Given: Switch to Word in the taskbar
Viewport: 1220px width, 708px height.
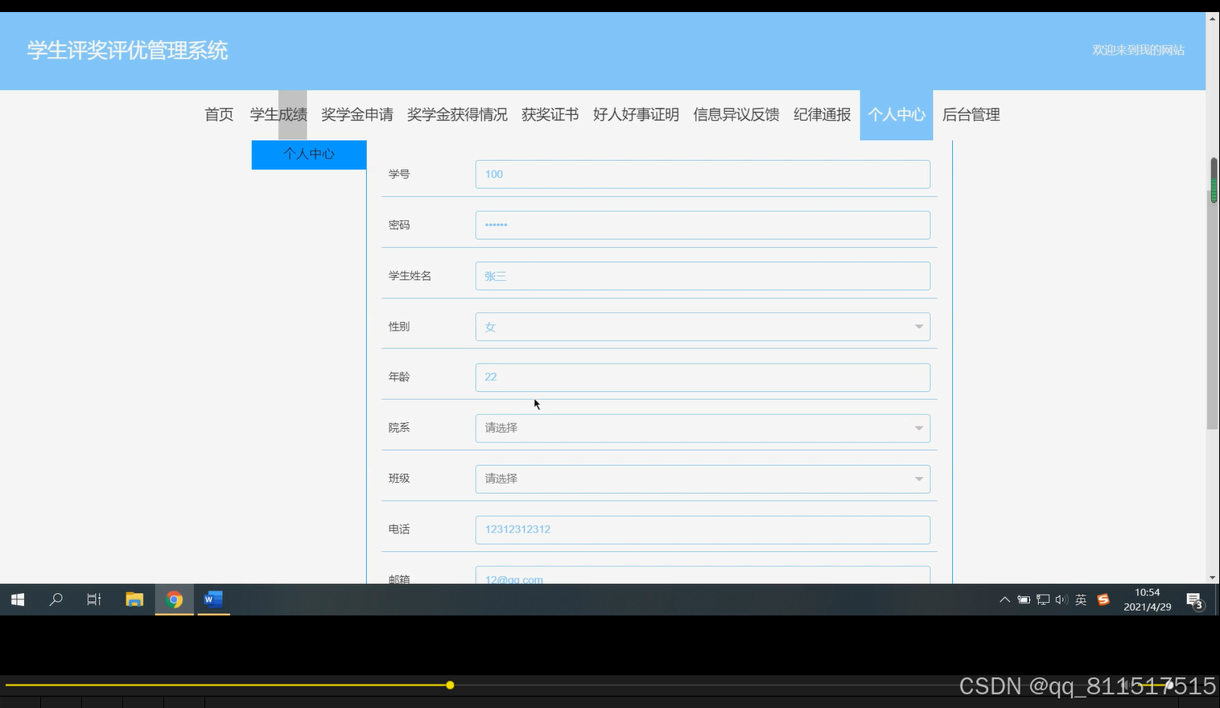Looking at the screenshot, I should [x=213, y=599].
